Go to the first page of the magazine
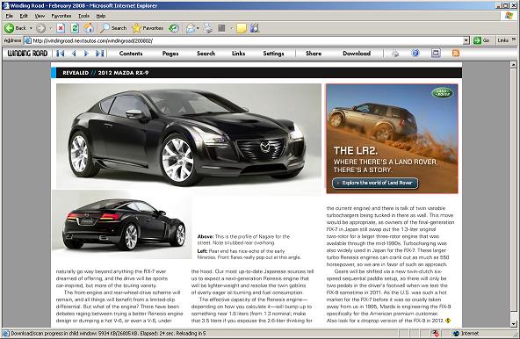 tap(61, 54)
